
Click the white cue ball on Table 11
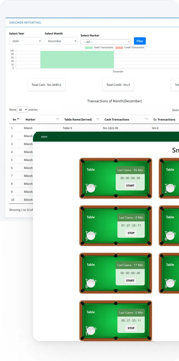[x=91, y=331]
